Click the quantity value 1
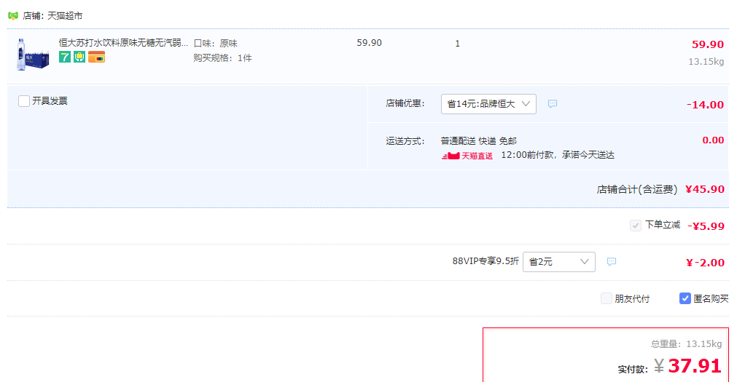 pyautogui.click(x=457, y=43)
